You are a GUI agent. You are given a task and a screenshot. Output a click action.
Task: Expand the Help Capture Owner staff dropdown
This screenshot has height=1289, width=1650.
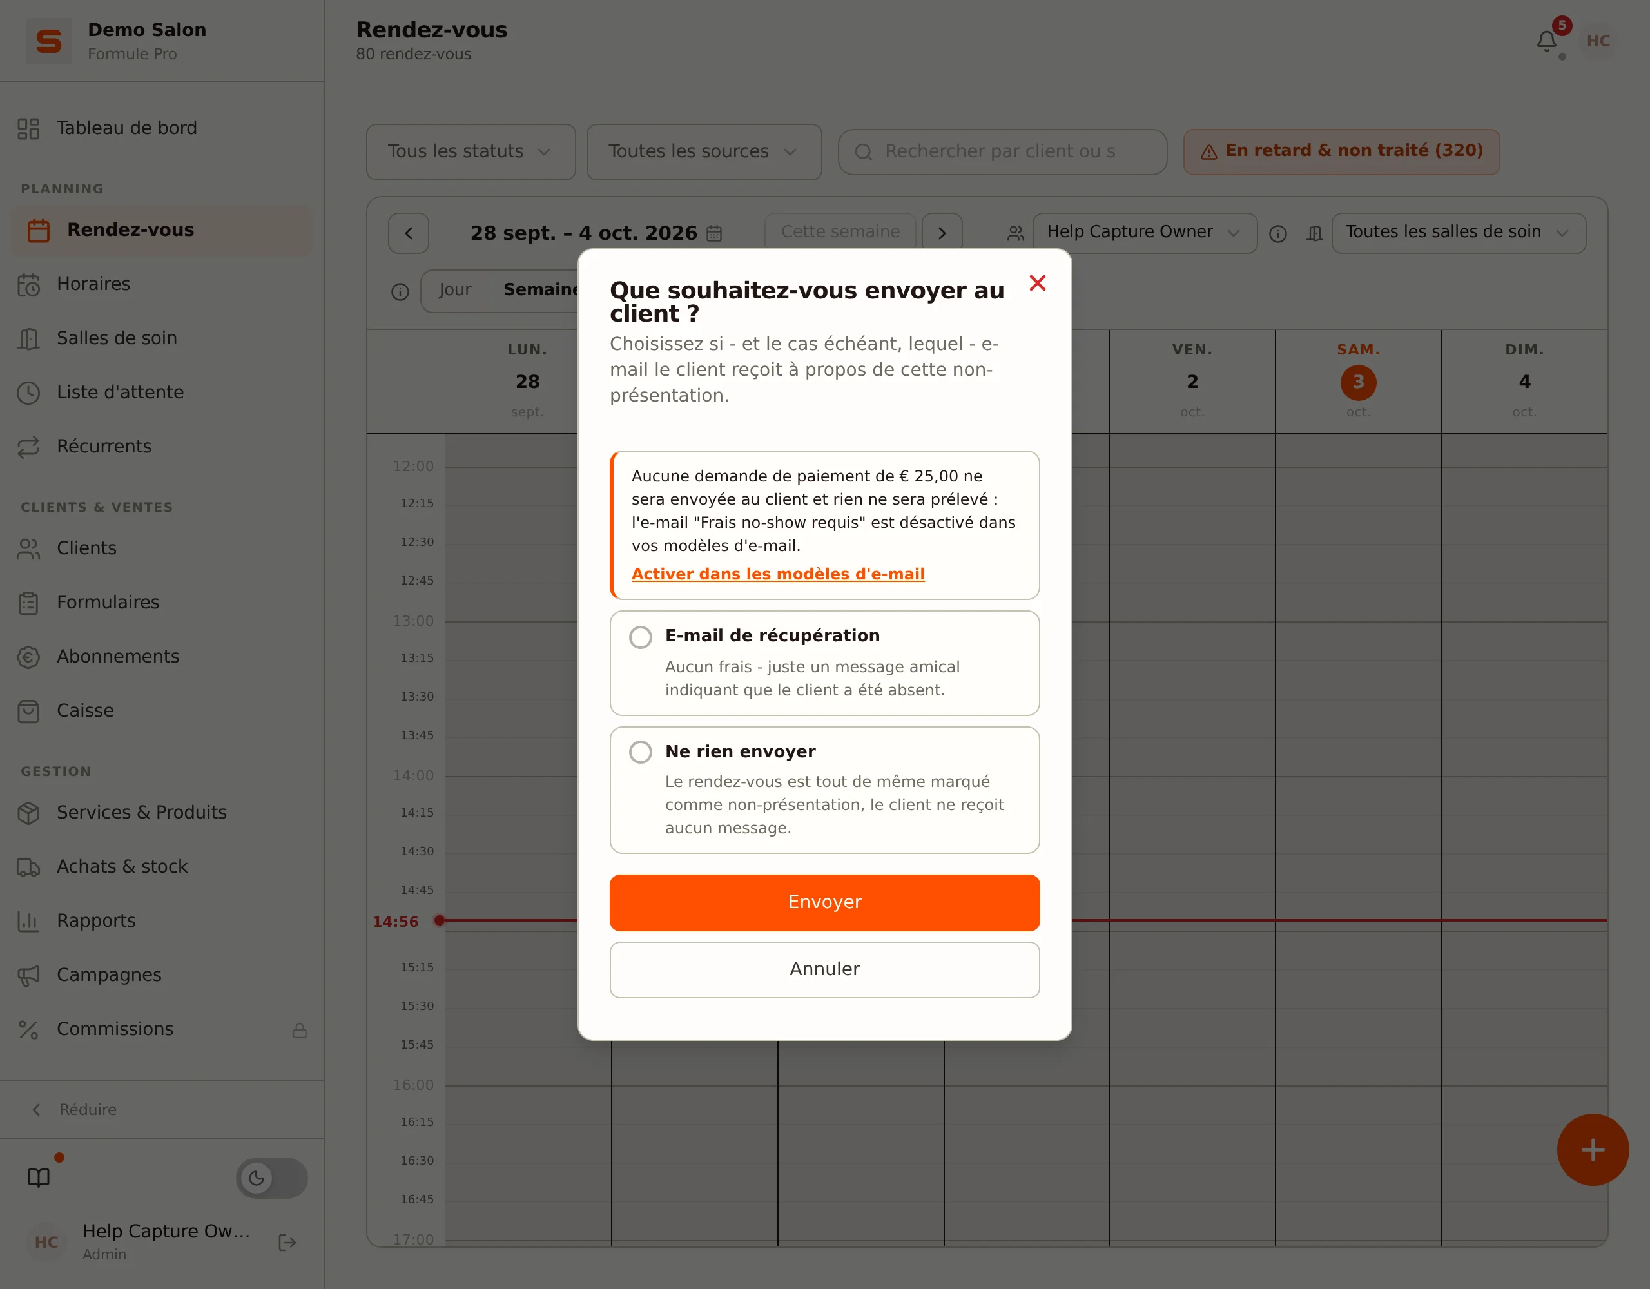point(1145,233)
